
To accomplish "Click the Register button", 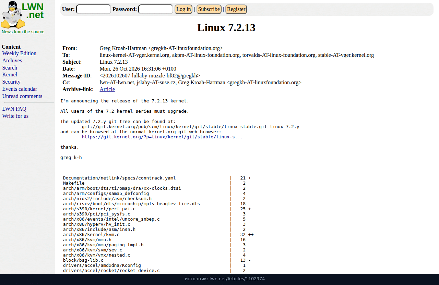I will [x=236, y=9].
